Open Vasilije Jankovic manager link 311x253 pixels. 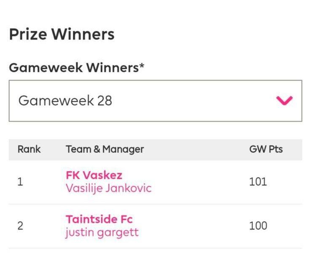click(109, 188)
